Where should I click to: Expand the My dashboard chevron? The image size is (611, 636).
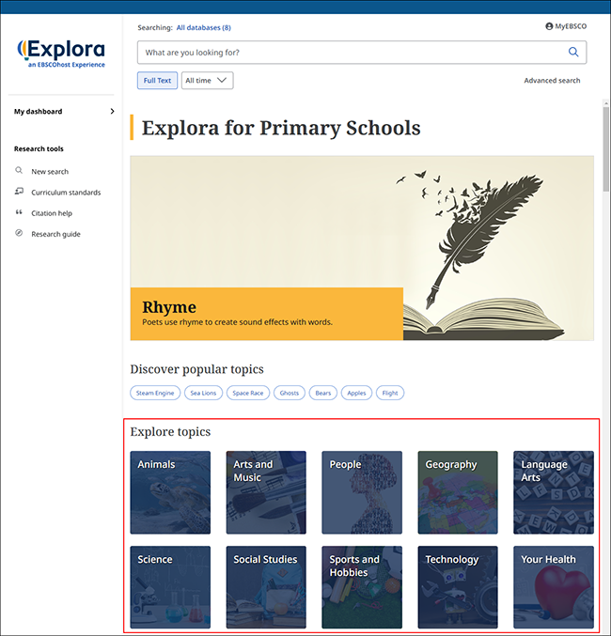(112, 111)
